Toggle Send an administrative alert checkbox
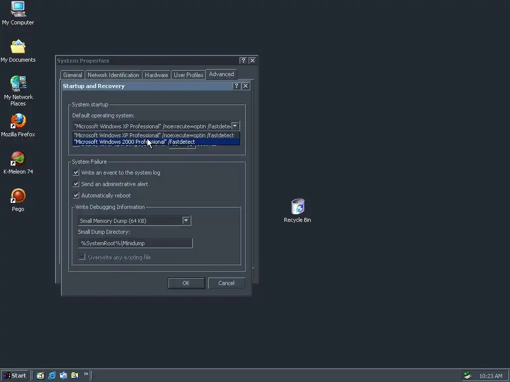Image resolution: width=510 pixels, height=382 pixels. pyautogui.click(x=76, y=184)
